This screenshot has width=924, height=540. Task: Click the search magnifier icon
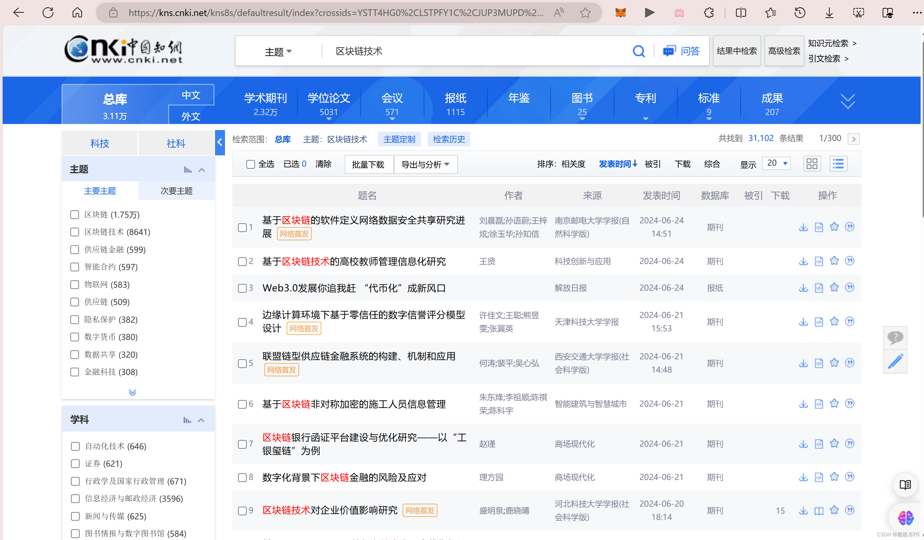tap(638, 51)
